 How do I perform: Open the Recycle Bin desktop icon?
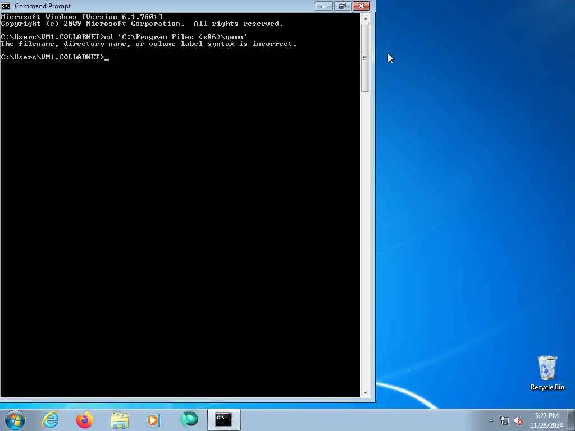547,373
